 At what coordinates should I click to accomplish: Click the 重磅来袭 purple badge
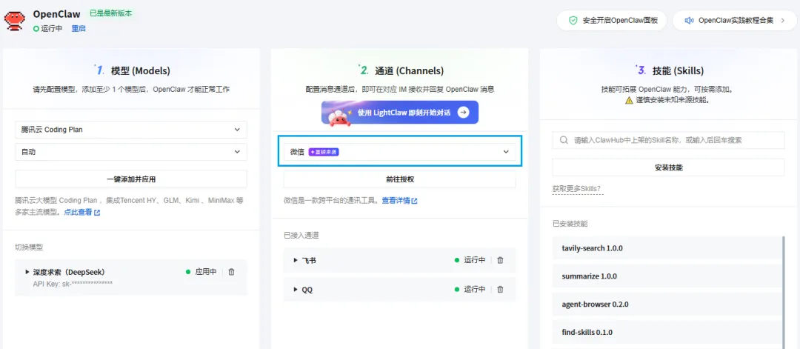pyautogui.click(x=324, y=152)
